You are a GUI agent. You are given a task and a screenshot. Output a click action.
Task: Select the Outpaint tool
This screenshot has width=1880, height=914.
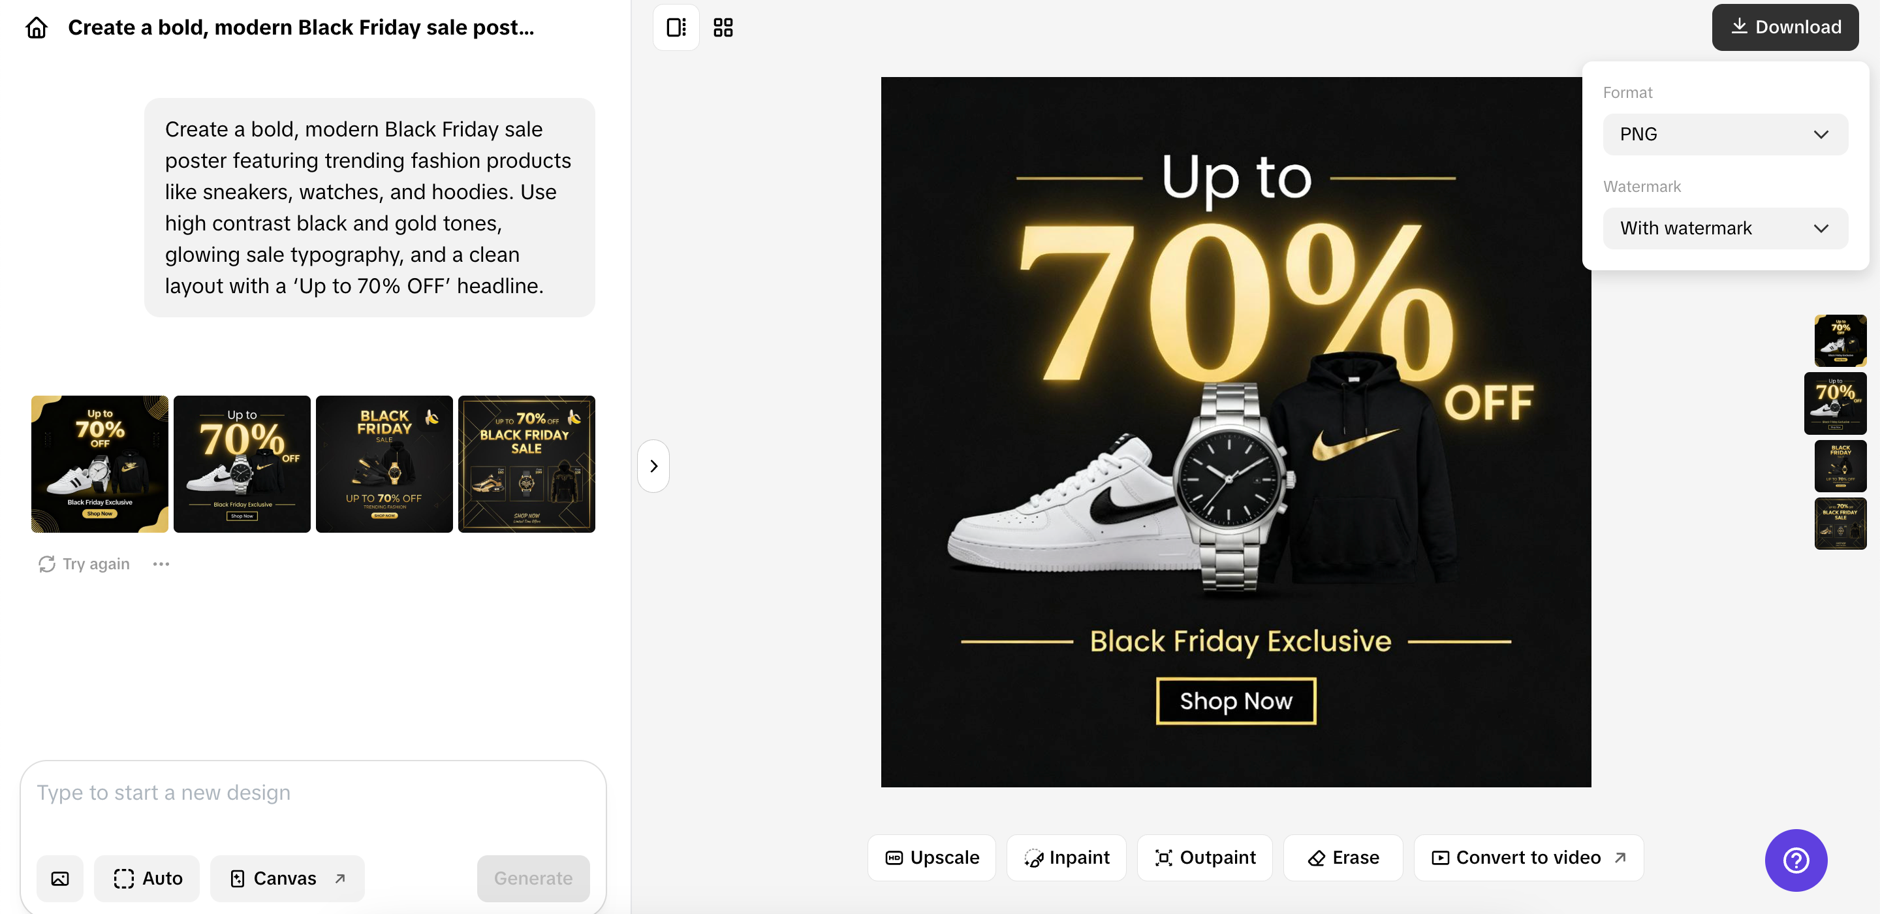[x=1205, y=858]
